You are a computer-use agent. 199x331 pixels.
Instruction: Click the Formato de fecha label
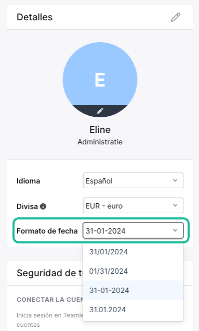click(47, 231)
